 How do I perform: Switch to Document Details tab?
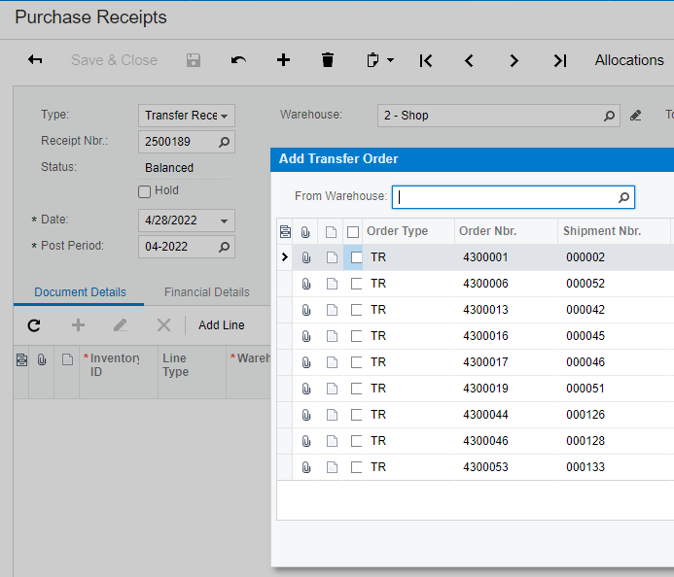point(80,292)
